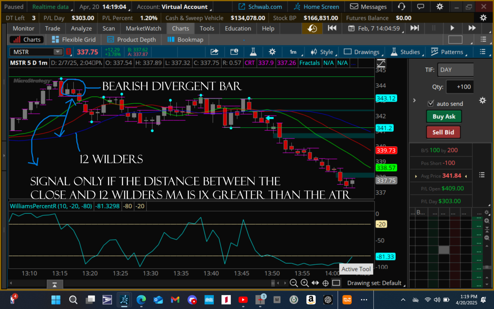Skip to next OnDemand time

[x=415, y=28]
